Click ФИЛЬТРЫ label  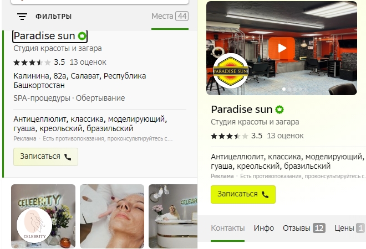coord(53,17)
